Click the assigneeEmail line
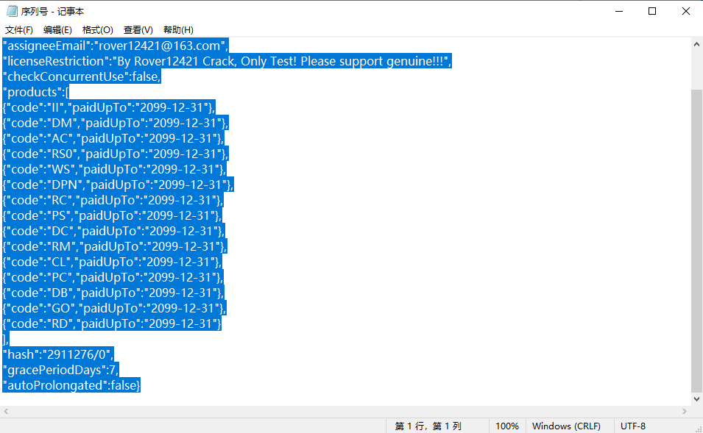This screenshot has width=703, height=433. (116, 46)
